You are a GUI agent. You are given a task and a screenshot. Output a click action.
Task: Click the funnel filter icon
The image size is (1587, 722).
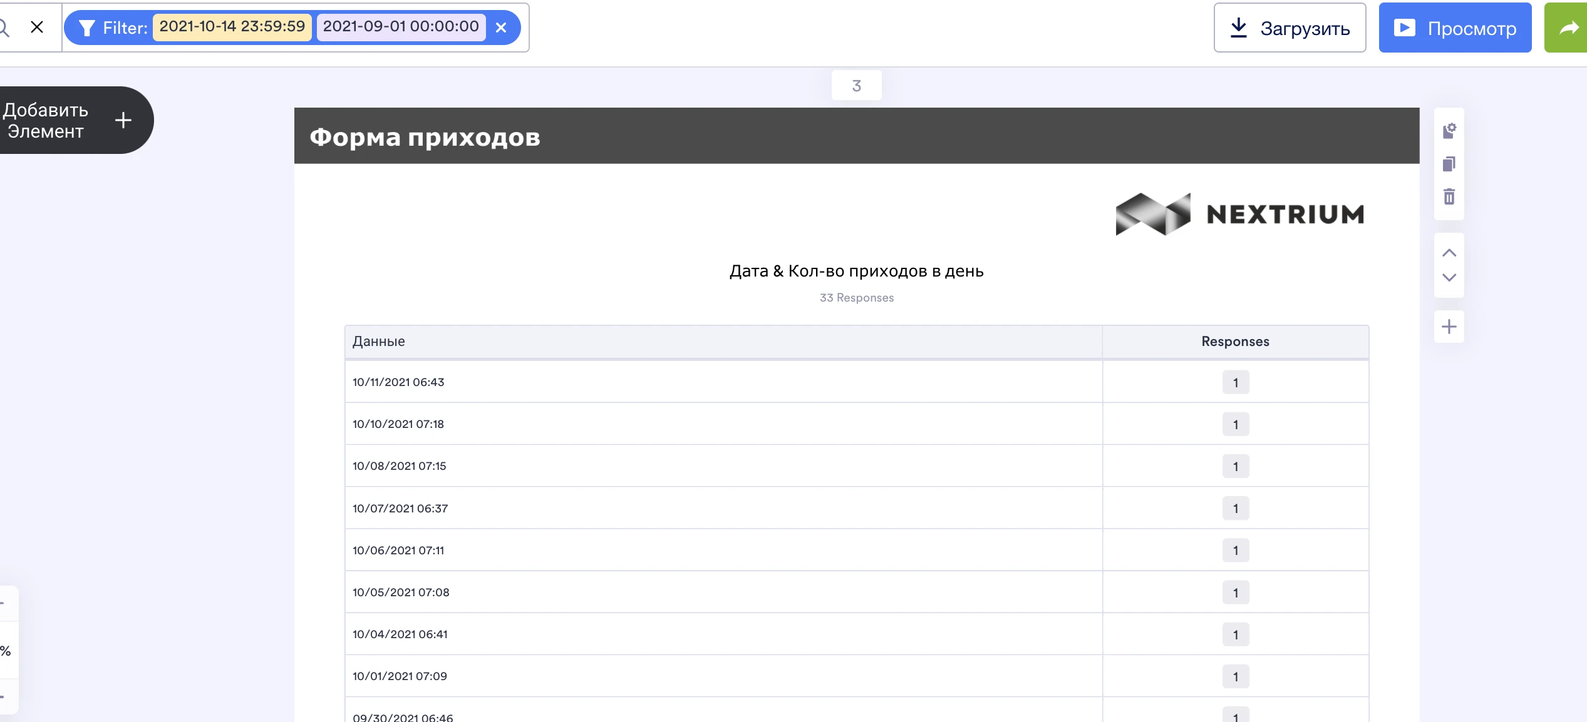point(87,28)
